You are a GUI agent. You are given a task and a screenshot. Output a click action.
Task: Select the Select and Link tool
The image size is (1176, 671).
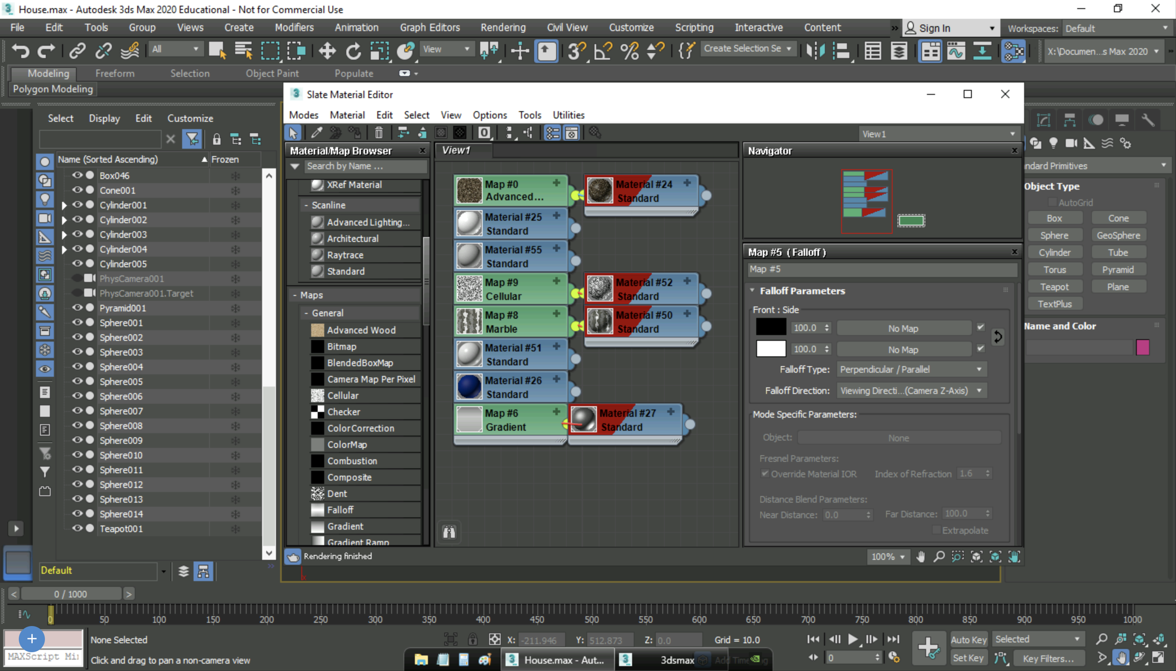(x=77, y=50)
